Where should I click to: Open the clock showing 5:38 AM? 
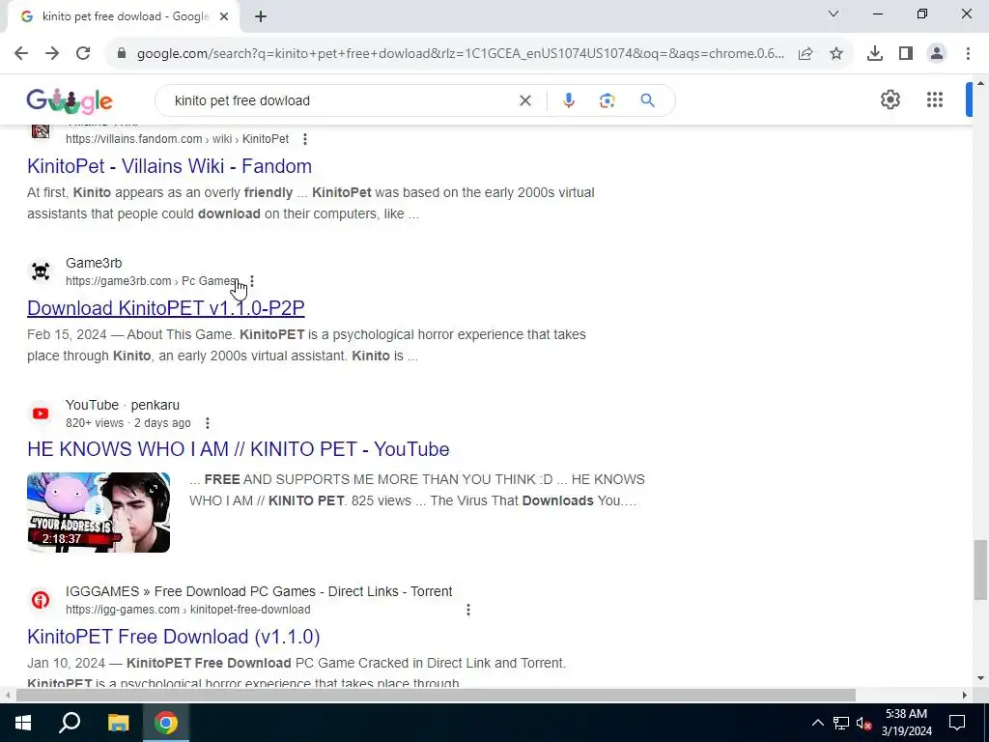(906, 723)
